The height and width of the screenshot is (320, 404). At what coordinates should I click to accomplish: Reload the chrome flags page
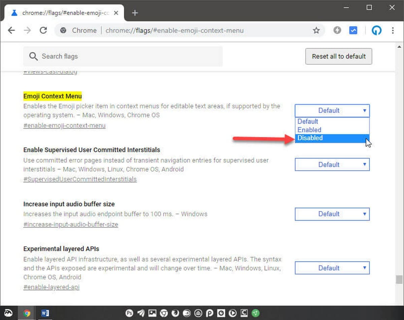(43, 31)
